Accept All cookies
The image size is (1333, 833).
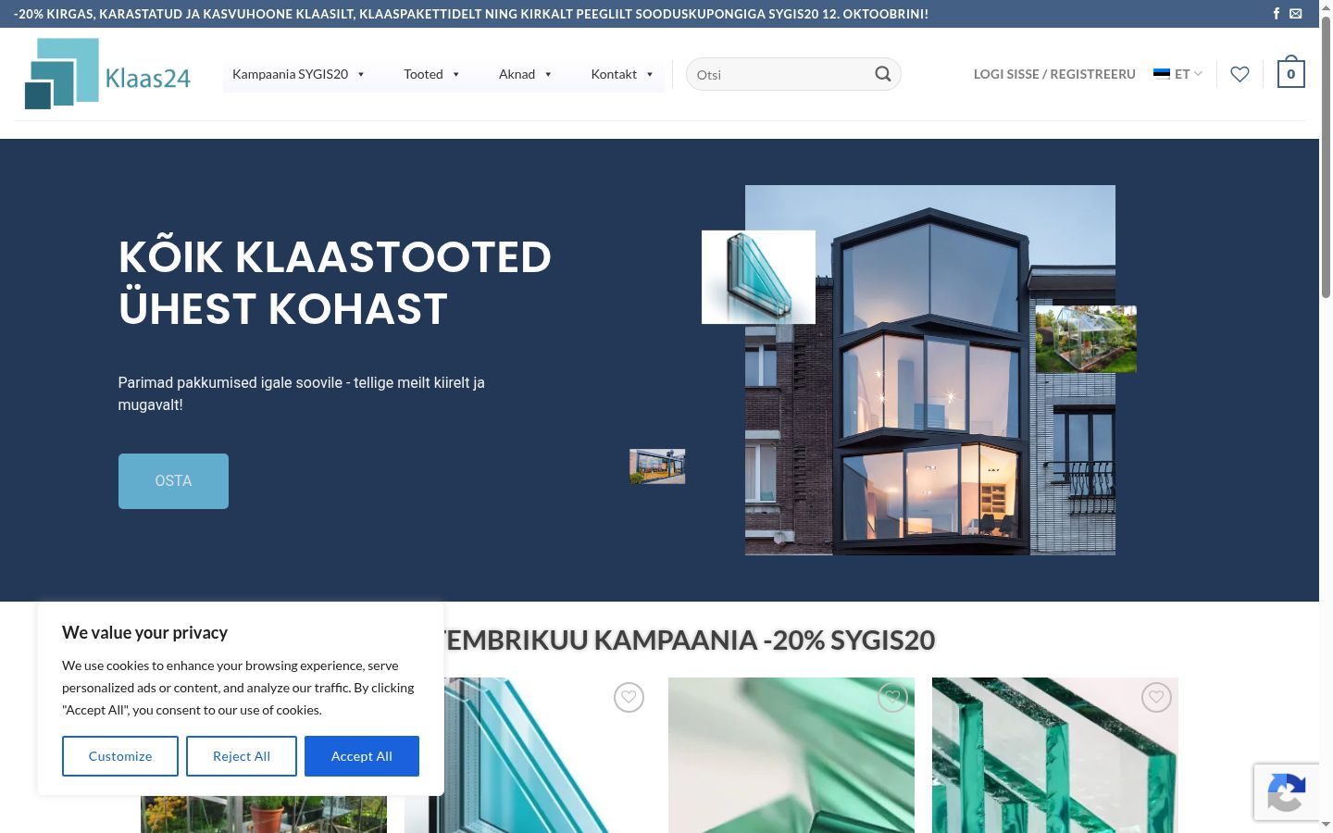pos(362,756)
